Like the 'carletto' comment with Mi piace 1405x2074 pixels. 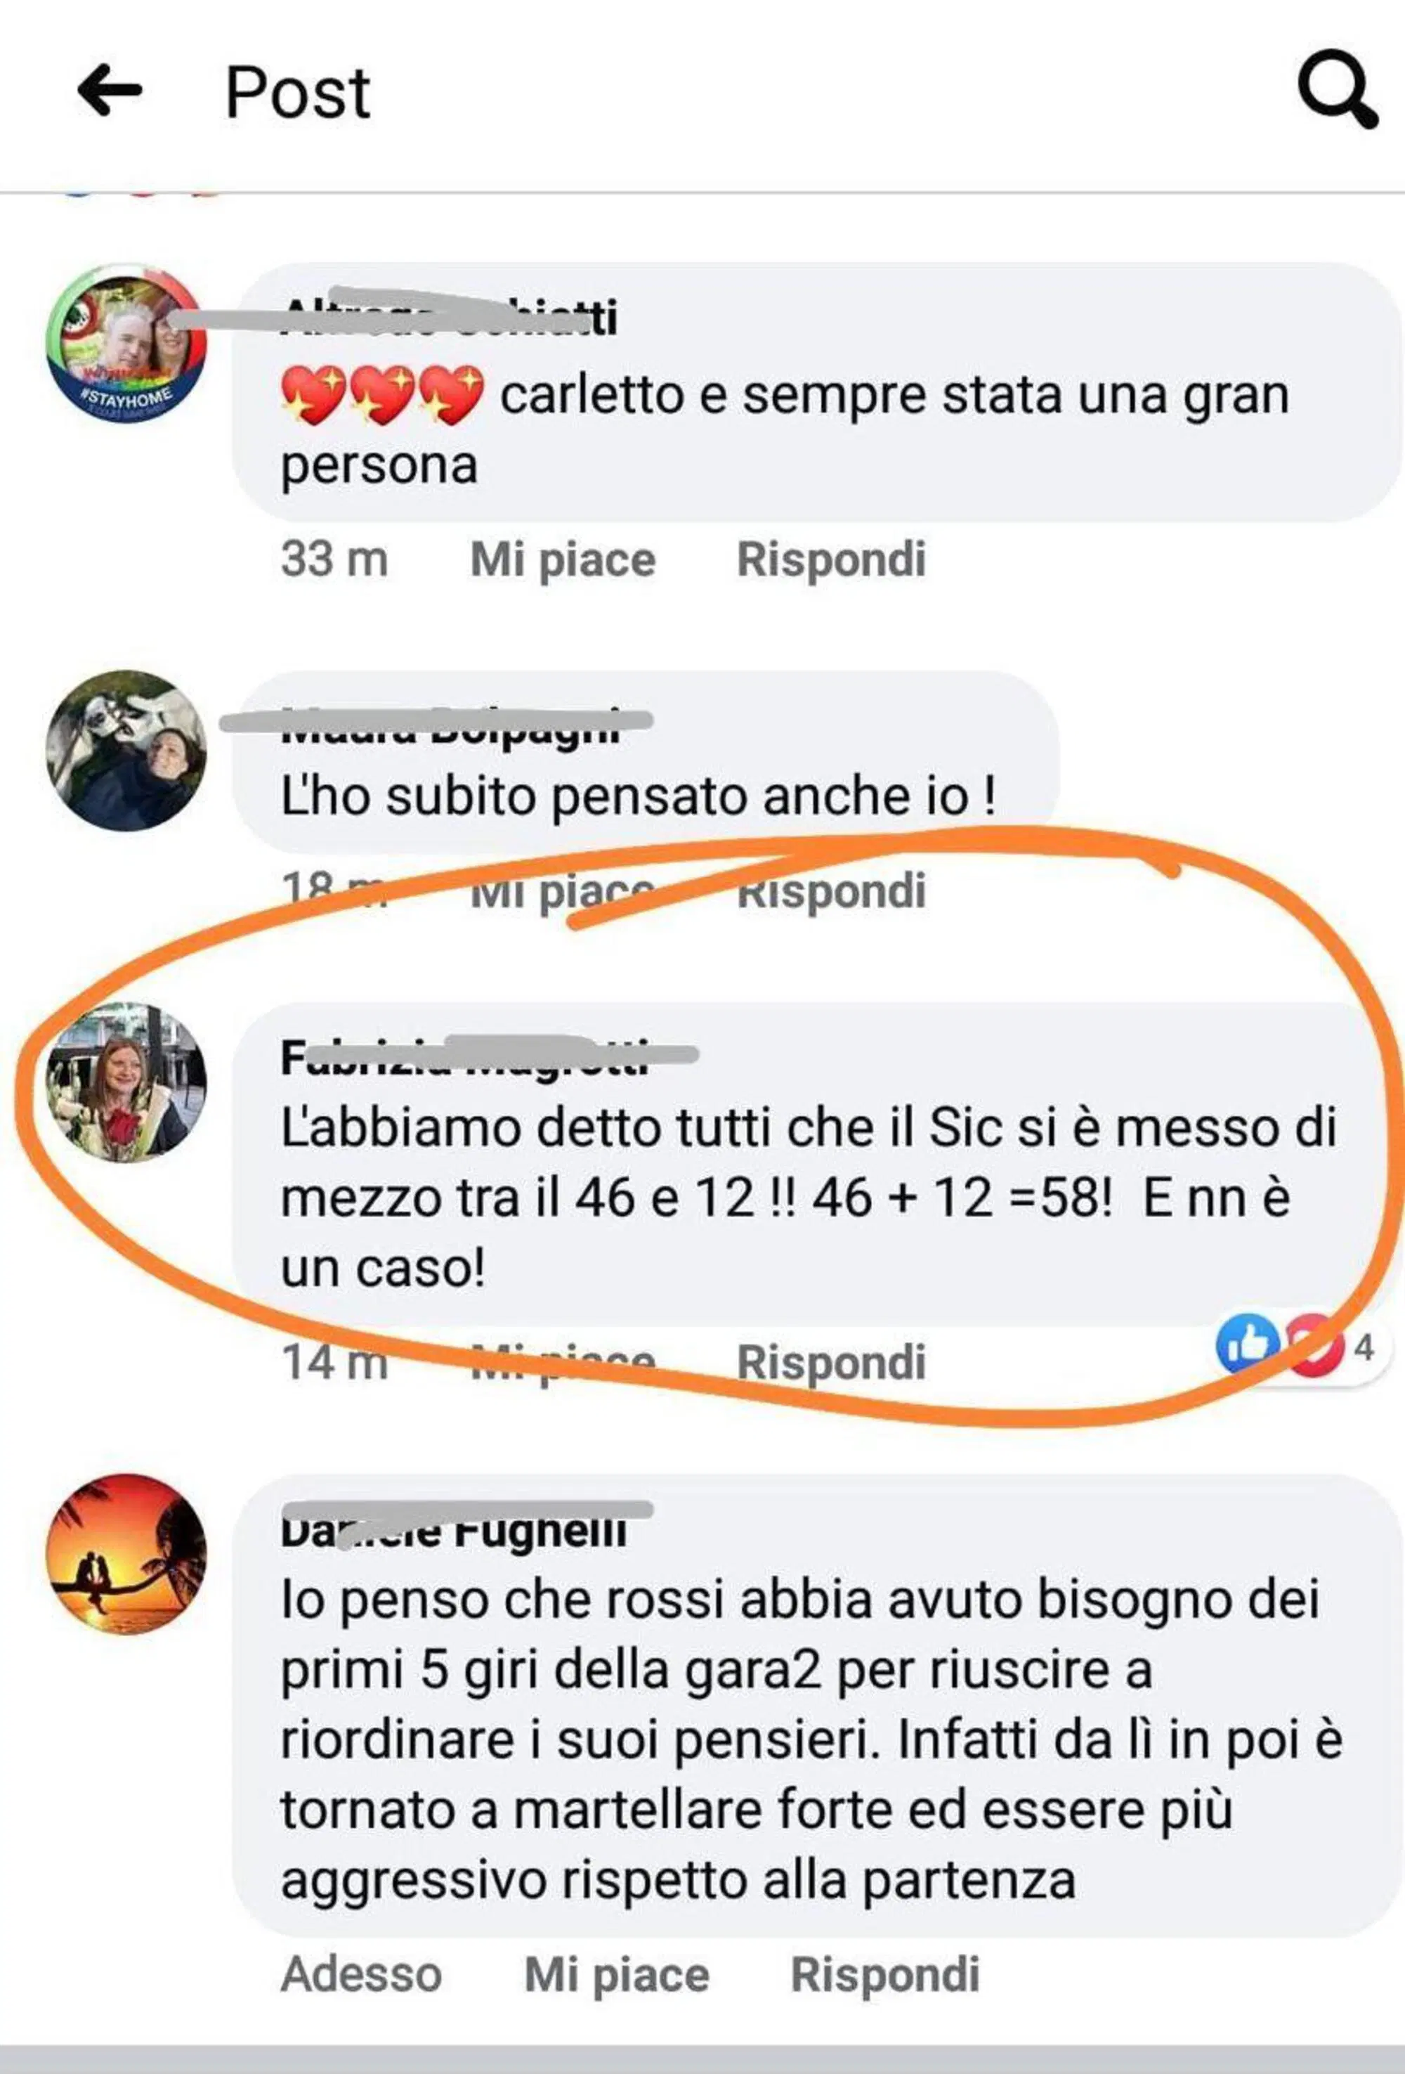[563, 559]
